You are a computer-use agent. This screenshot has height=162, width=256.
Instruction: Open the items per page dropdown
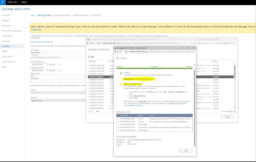[235, 111]
